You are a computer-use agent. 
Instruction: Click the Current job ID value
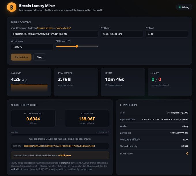tap(179, 133)
